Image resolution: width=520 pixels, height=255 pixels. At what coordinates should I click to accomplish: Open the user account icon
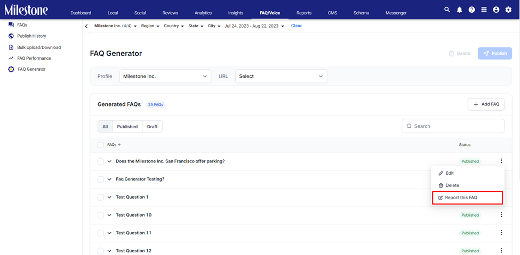click(496, 10)
